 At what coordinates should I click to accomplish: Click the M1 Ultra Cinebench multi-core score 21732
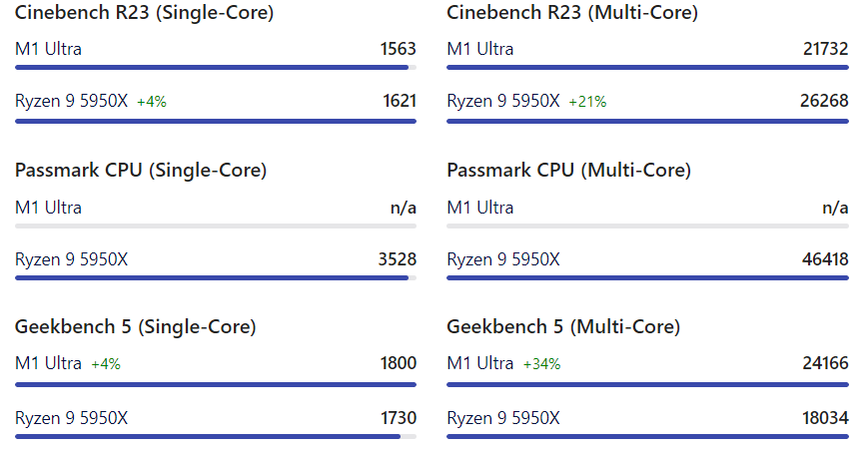(825, 49)
